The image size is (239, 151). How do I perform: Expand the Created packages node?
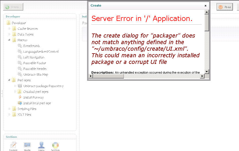coord(15,91)
